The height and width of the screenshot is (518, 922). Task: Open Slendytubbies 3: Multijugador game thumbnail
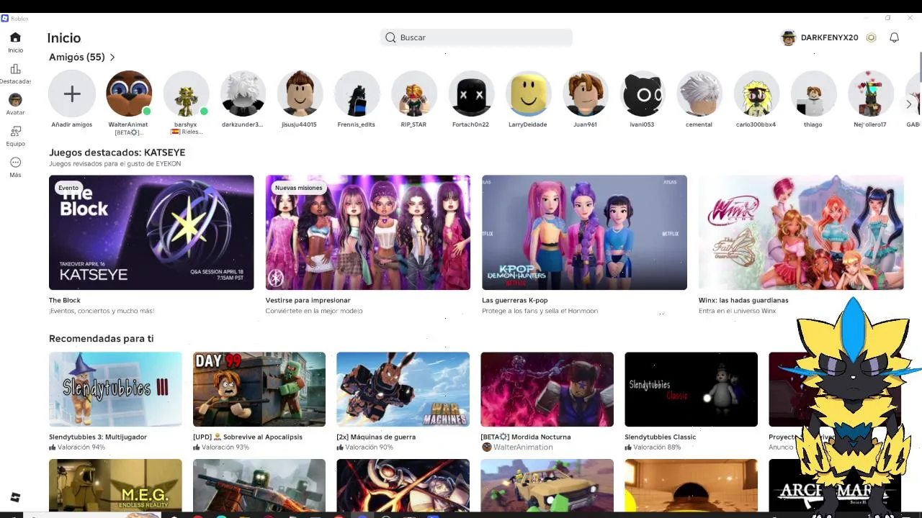click(115, 389)
